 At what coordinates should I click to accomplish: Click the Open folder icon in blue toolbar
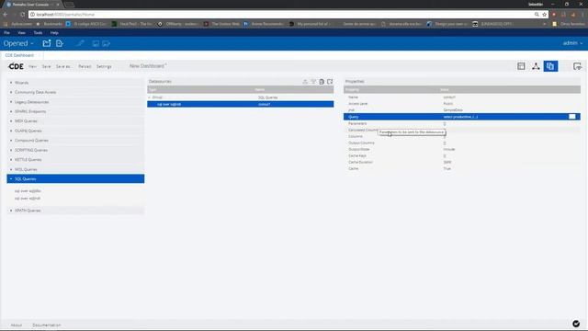47,43
